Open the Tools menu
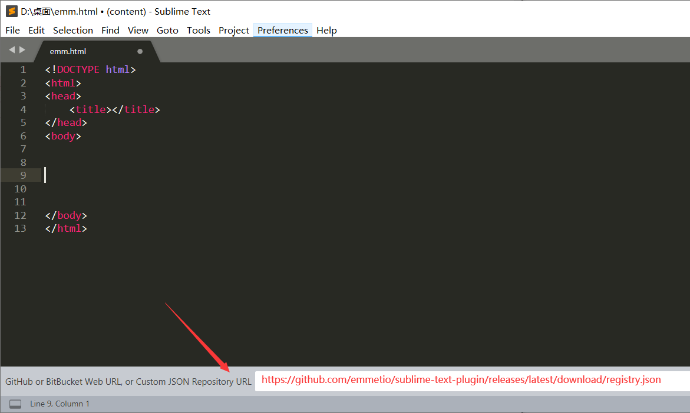 198,30
